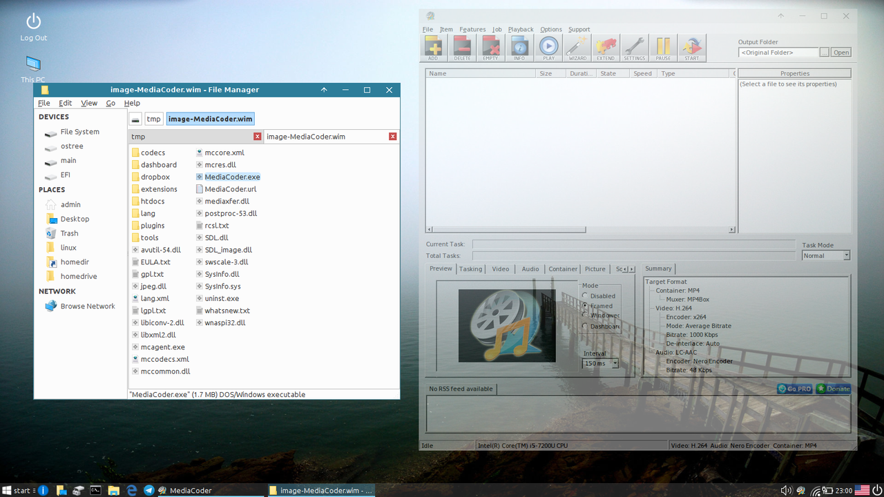Open the Task Mode Normal dropdown
The width and height of the screenshot is (884, 497).
[x=826, y=255]
